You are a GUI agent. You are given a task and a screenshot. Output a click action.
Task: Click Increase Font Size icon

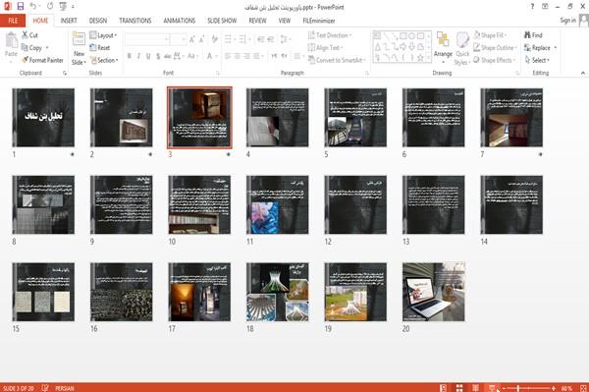[x=192, y=39]
